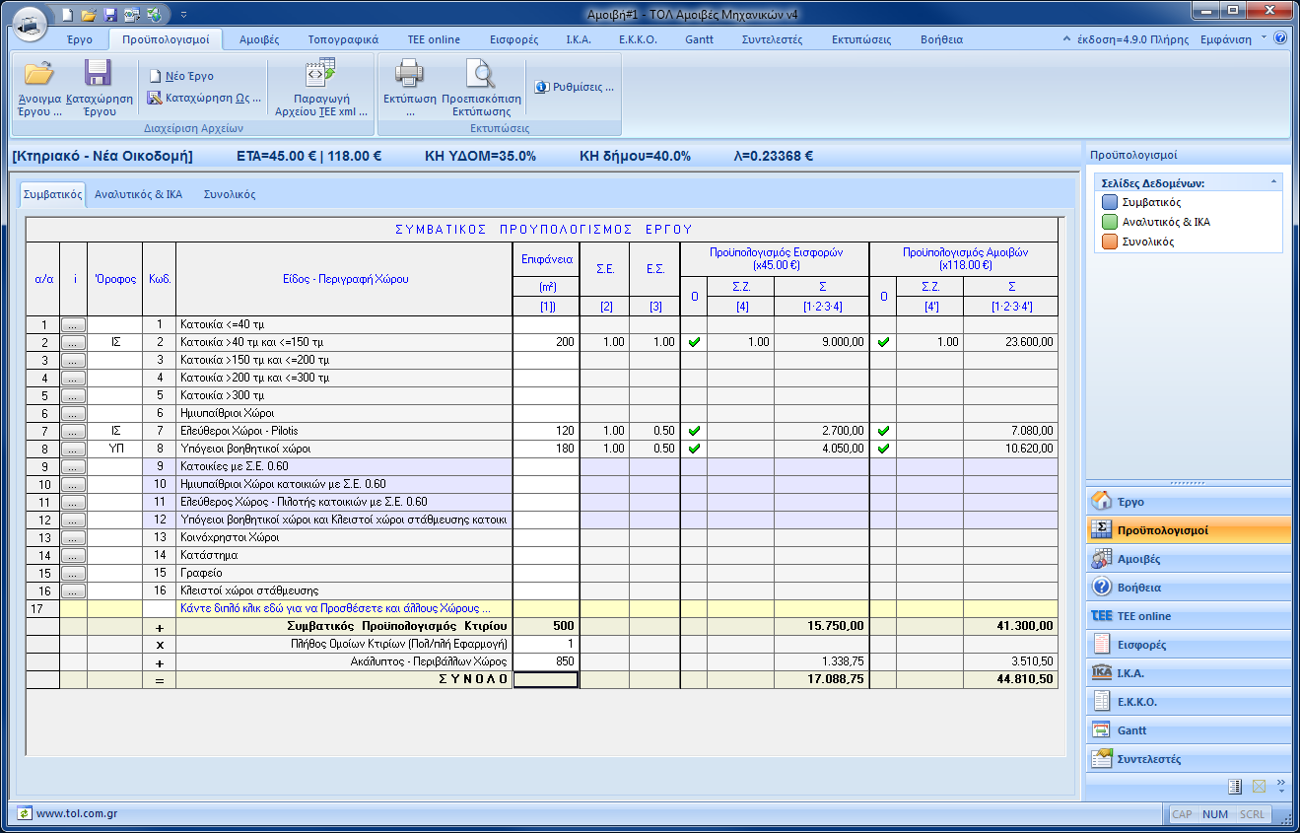Click the TEE xml export quick-access icon
1300x833 pixels.
coord(131,15)
